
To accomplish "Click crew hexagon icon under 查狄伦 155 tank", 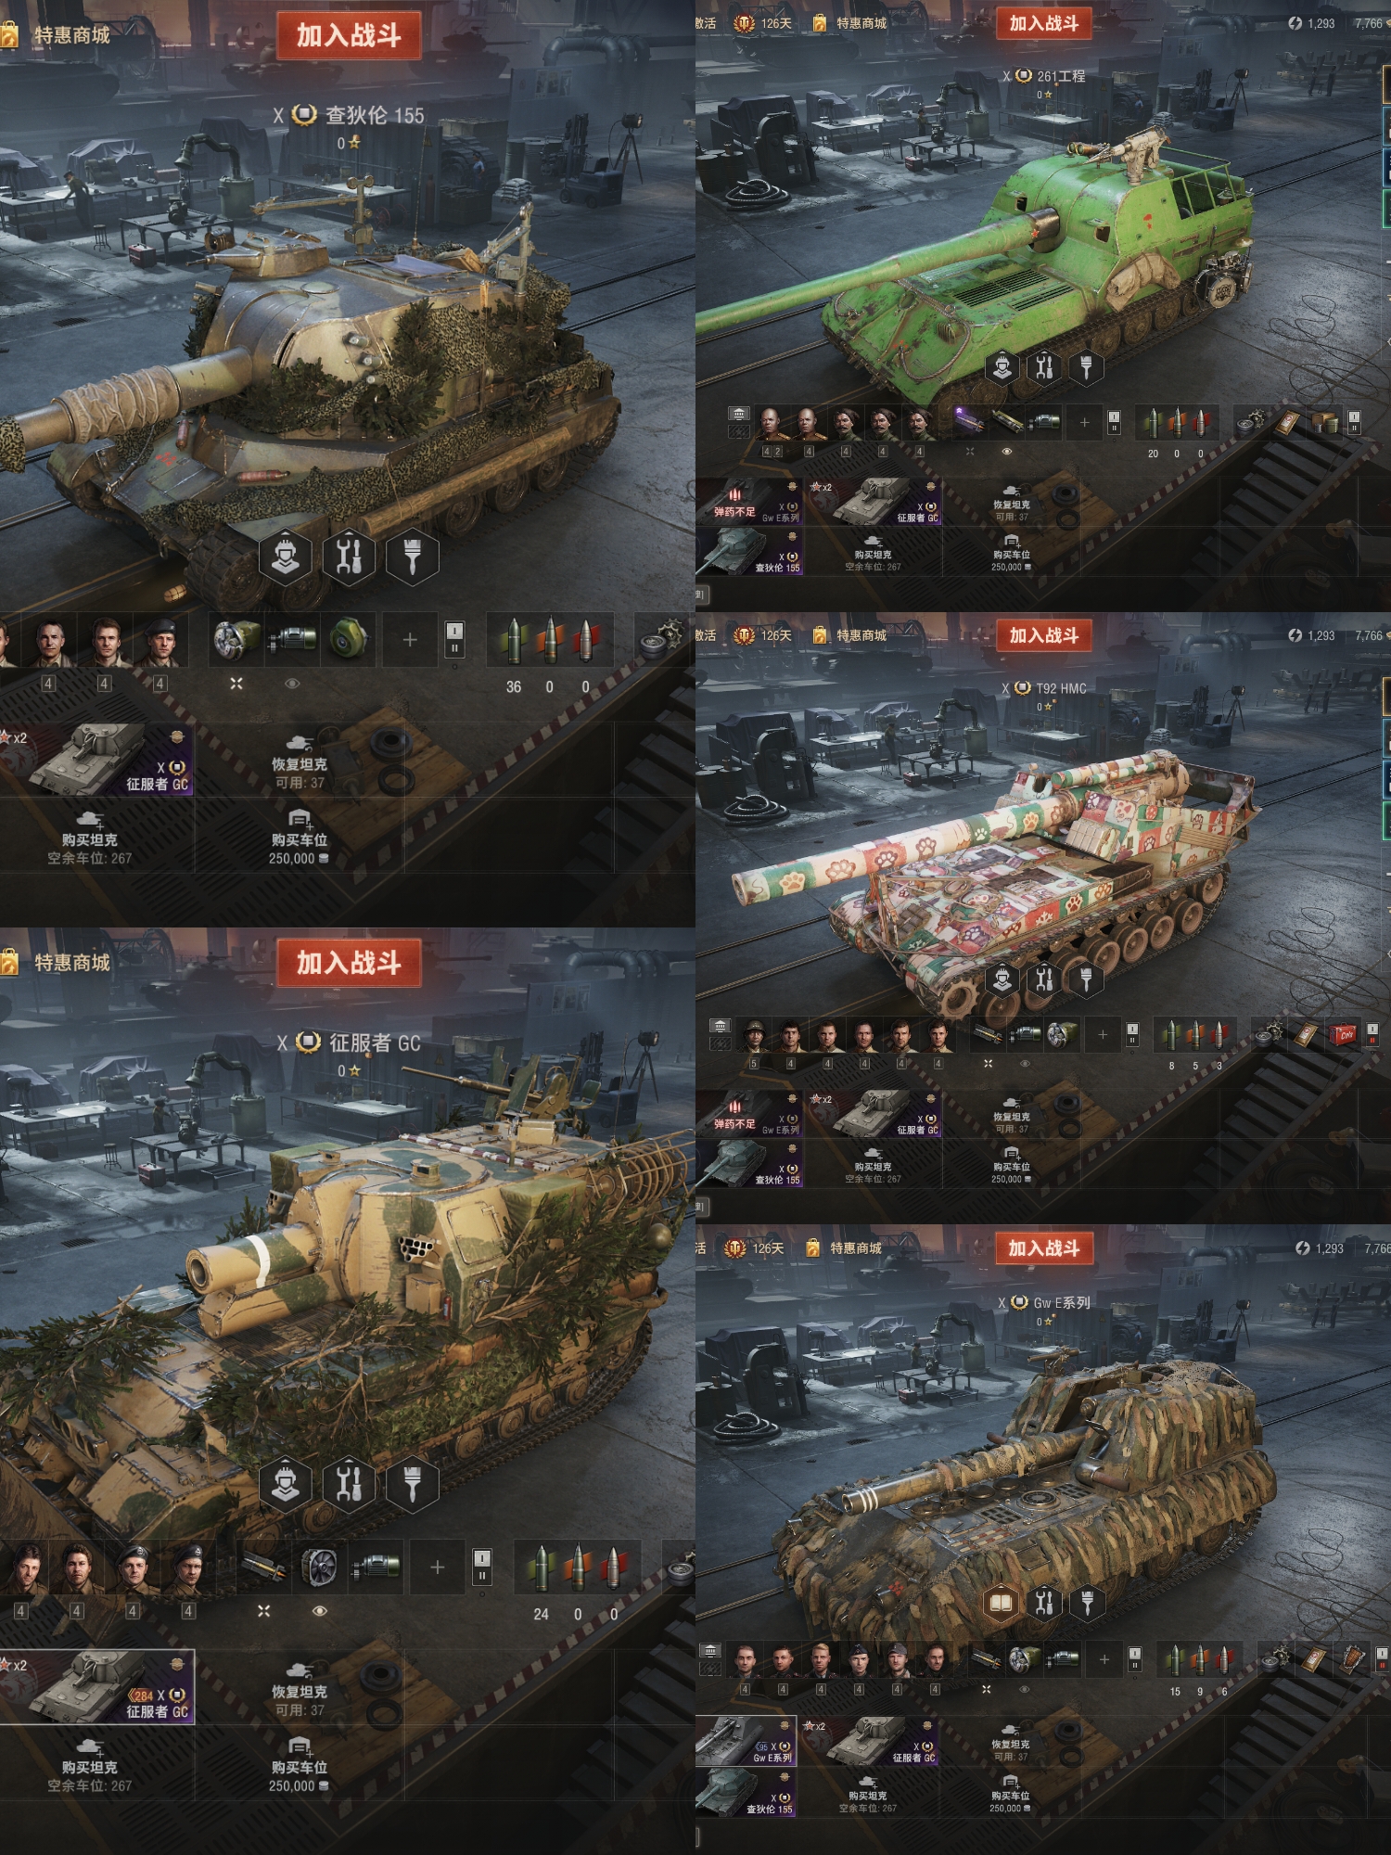I will pos(285,556).
